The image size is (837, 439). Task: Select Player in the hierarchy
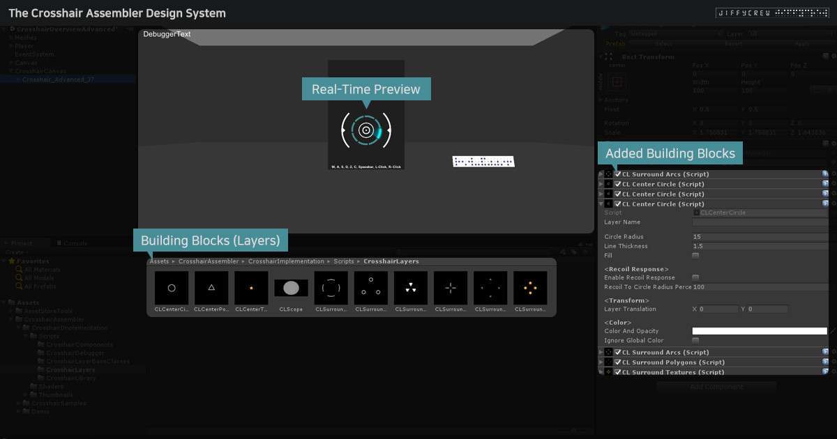[x=24, y=46]
